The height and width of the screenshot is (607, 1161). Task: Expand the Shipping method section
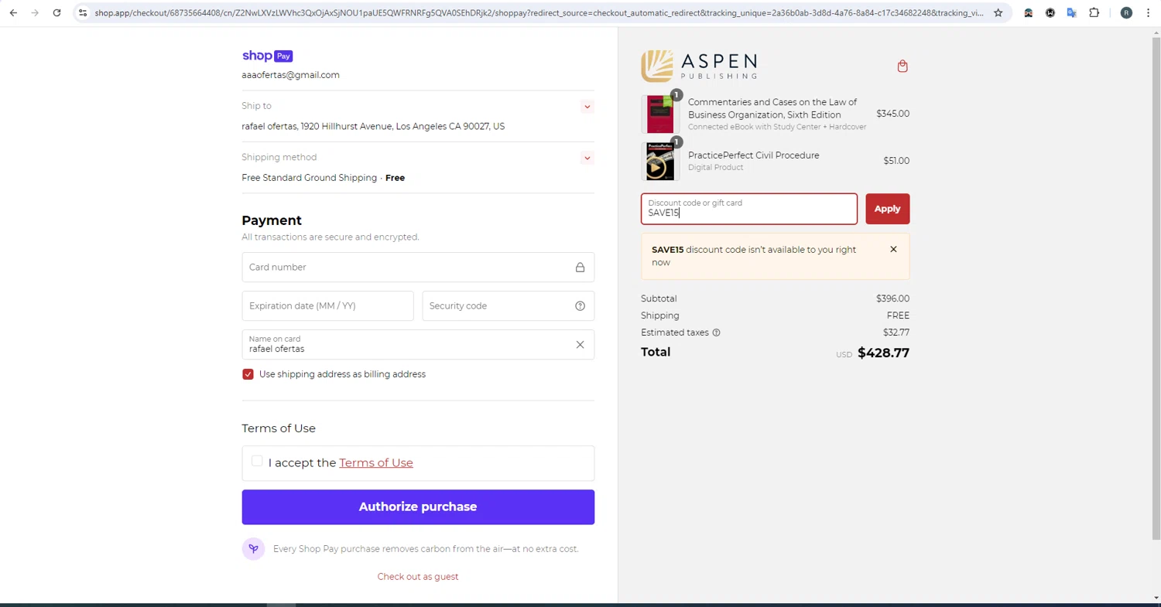pos(587,158)
